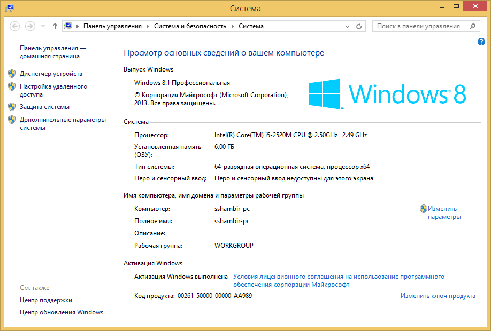
Task: Select Система и безопасность breadcrumb
Action: (190, 26)
